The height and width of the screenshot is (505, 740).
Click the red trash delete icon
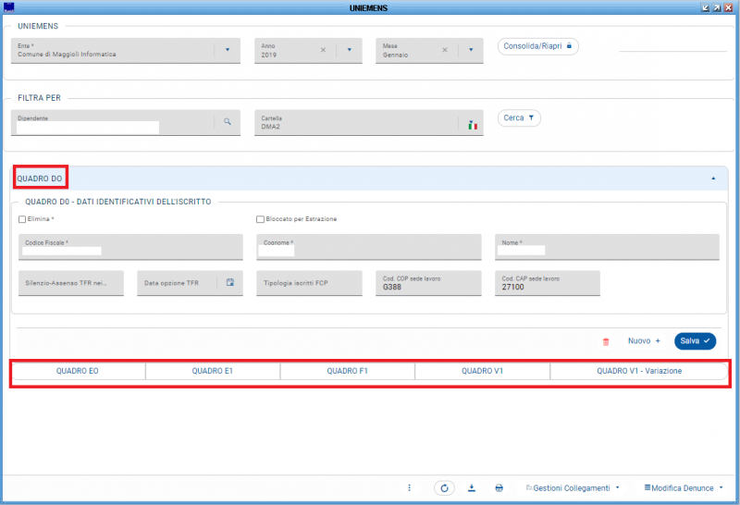[x=606, y=341]
